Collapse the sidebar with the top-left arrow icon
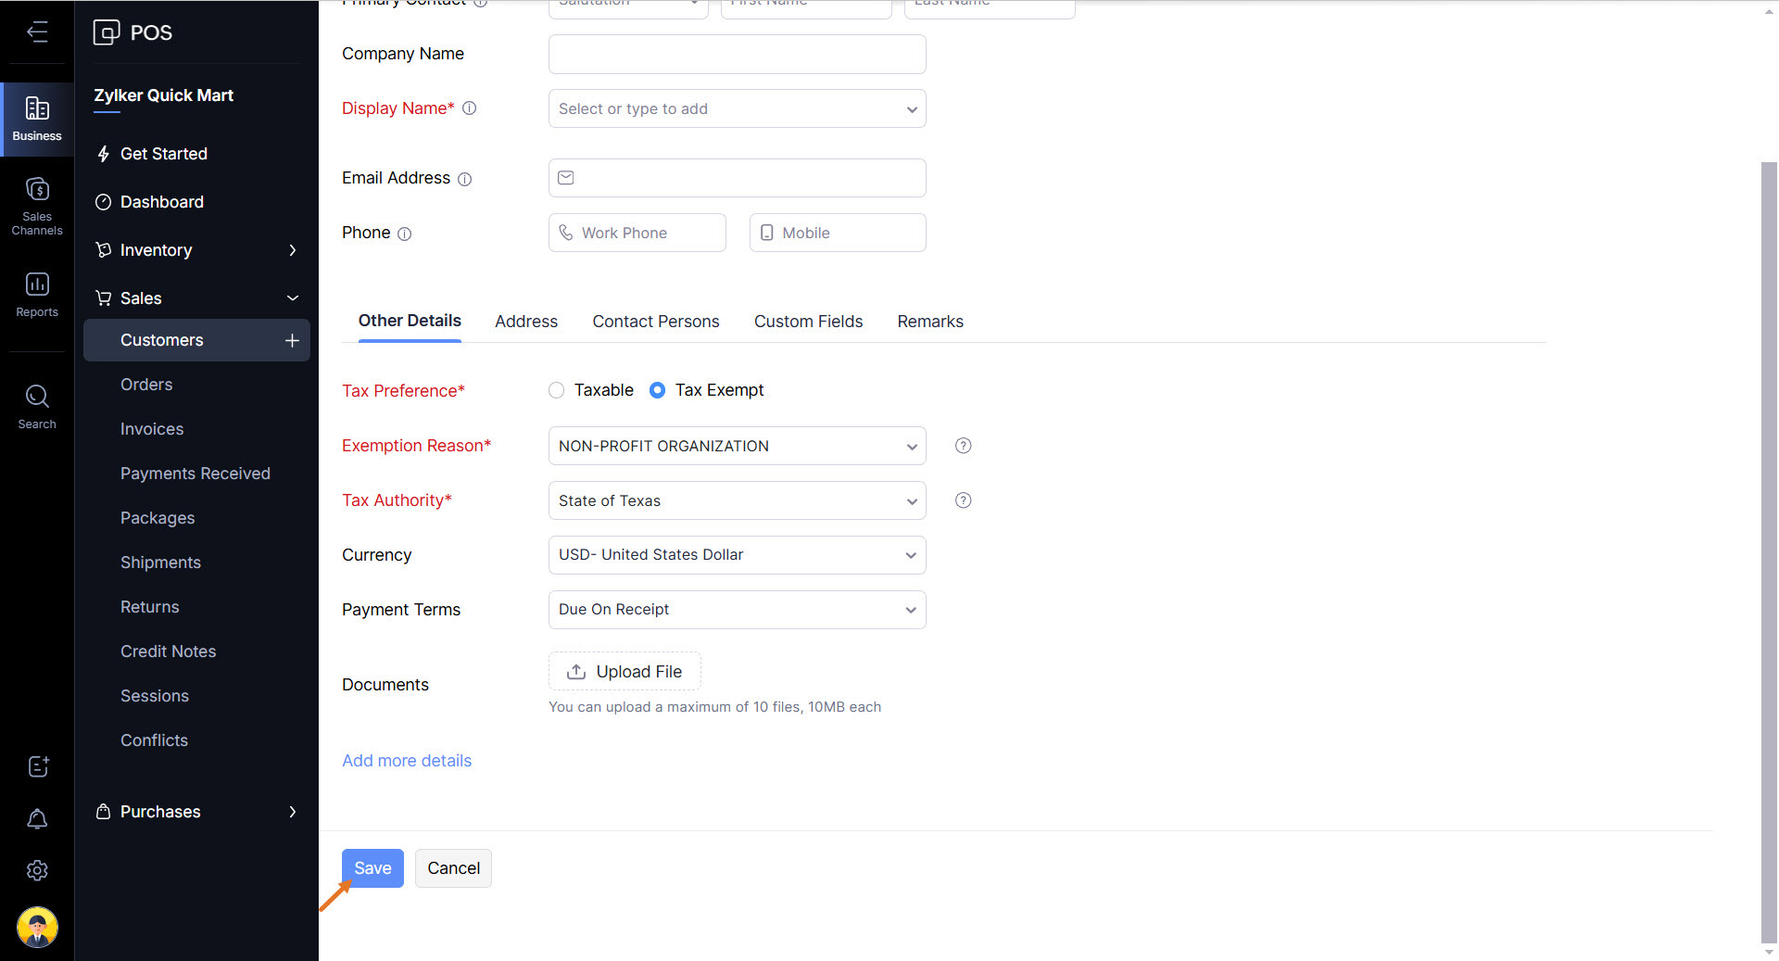Screen dimensions: 1779x961 (x=37, y=32)
